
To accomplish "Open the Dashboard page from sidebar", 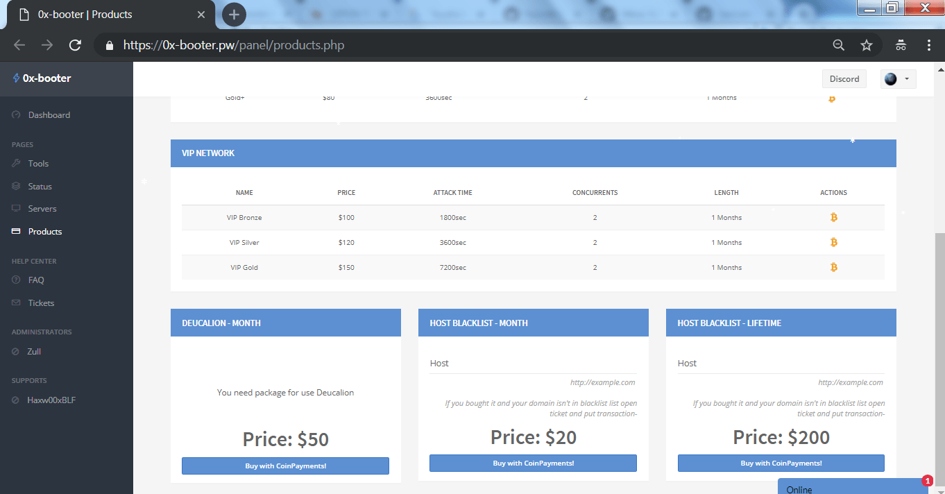I will (49, 115).
